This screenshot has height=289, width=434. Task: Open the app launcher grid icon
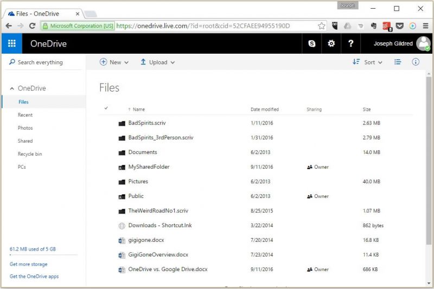[x=11, y=43]
